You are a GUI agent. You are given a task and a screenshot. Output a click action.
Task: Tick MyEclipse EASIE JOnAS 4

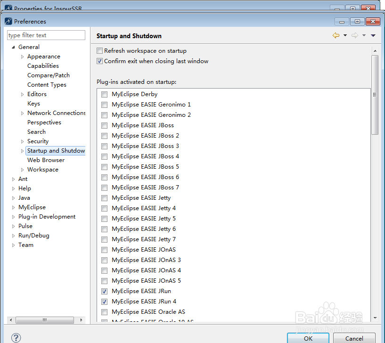104,270
